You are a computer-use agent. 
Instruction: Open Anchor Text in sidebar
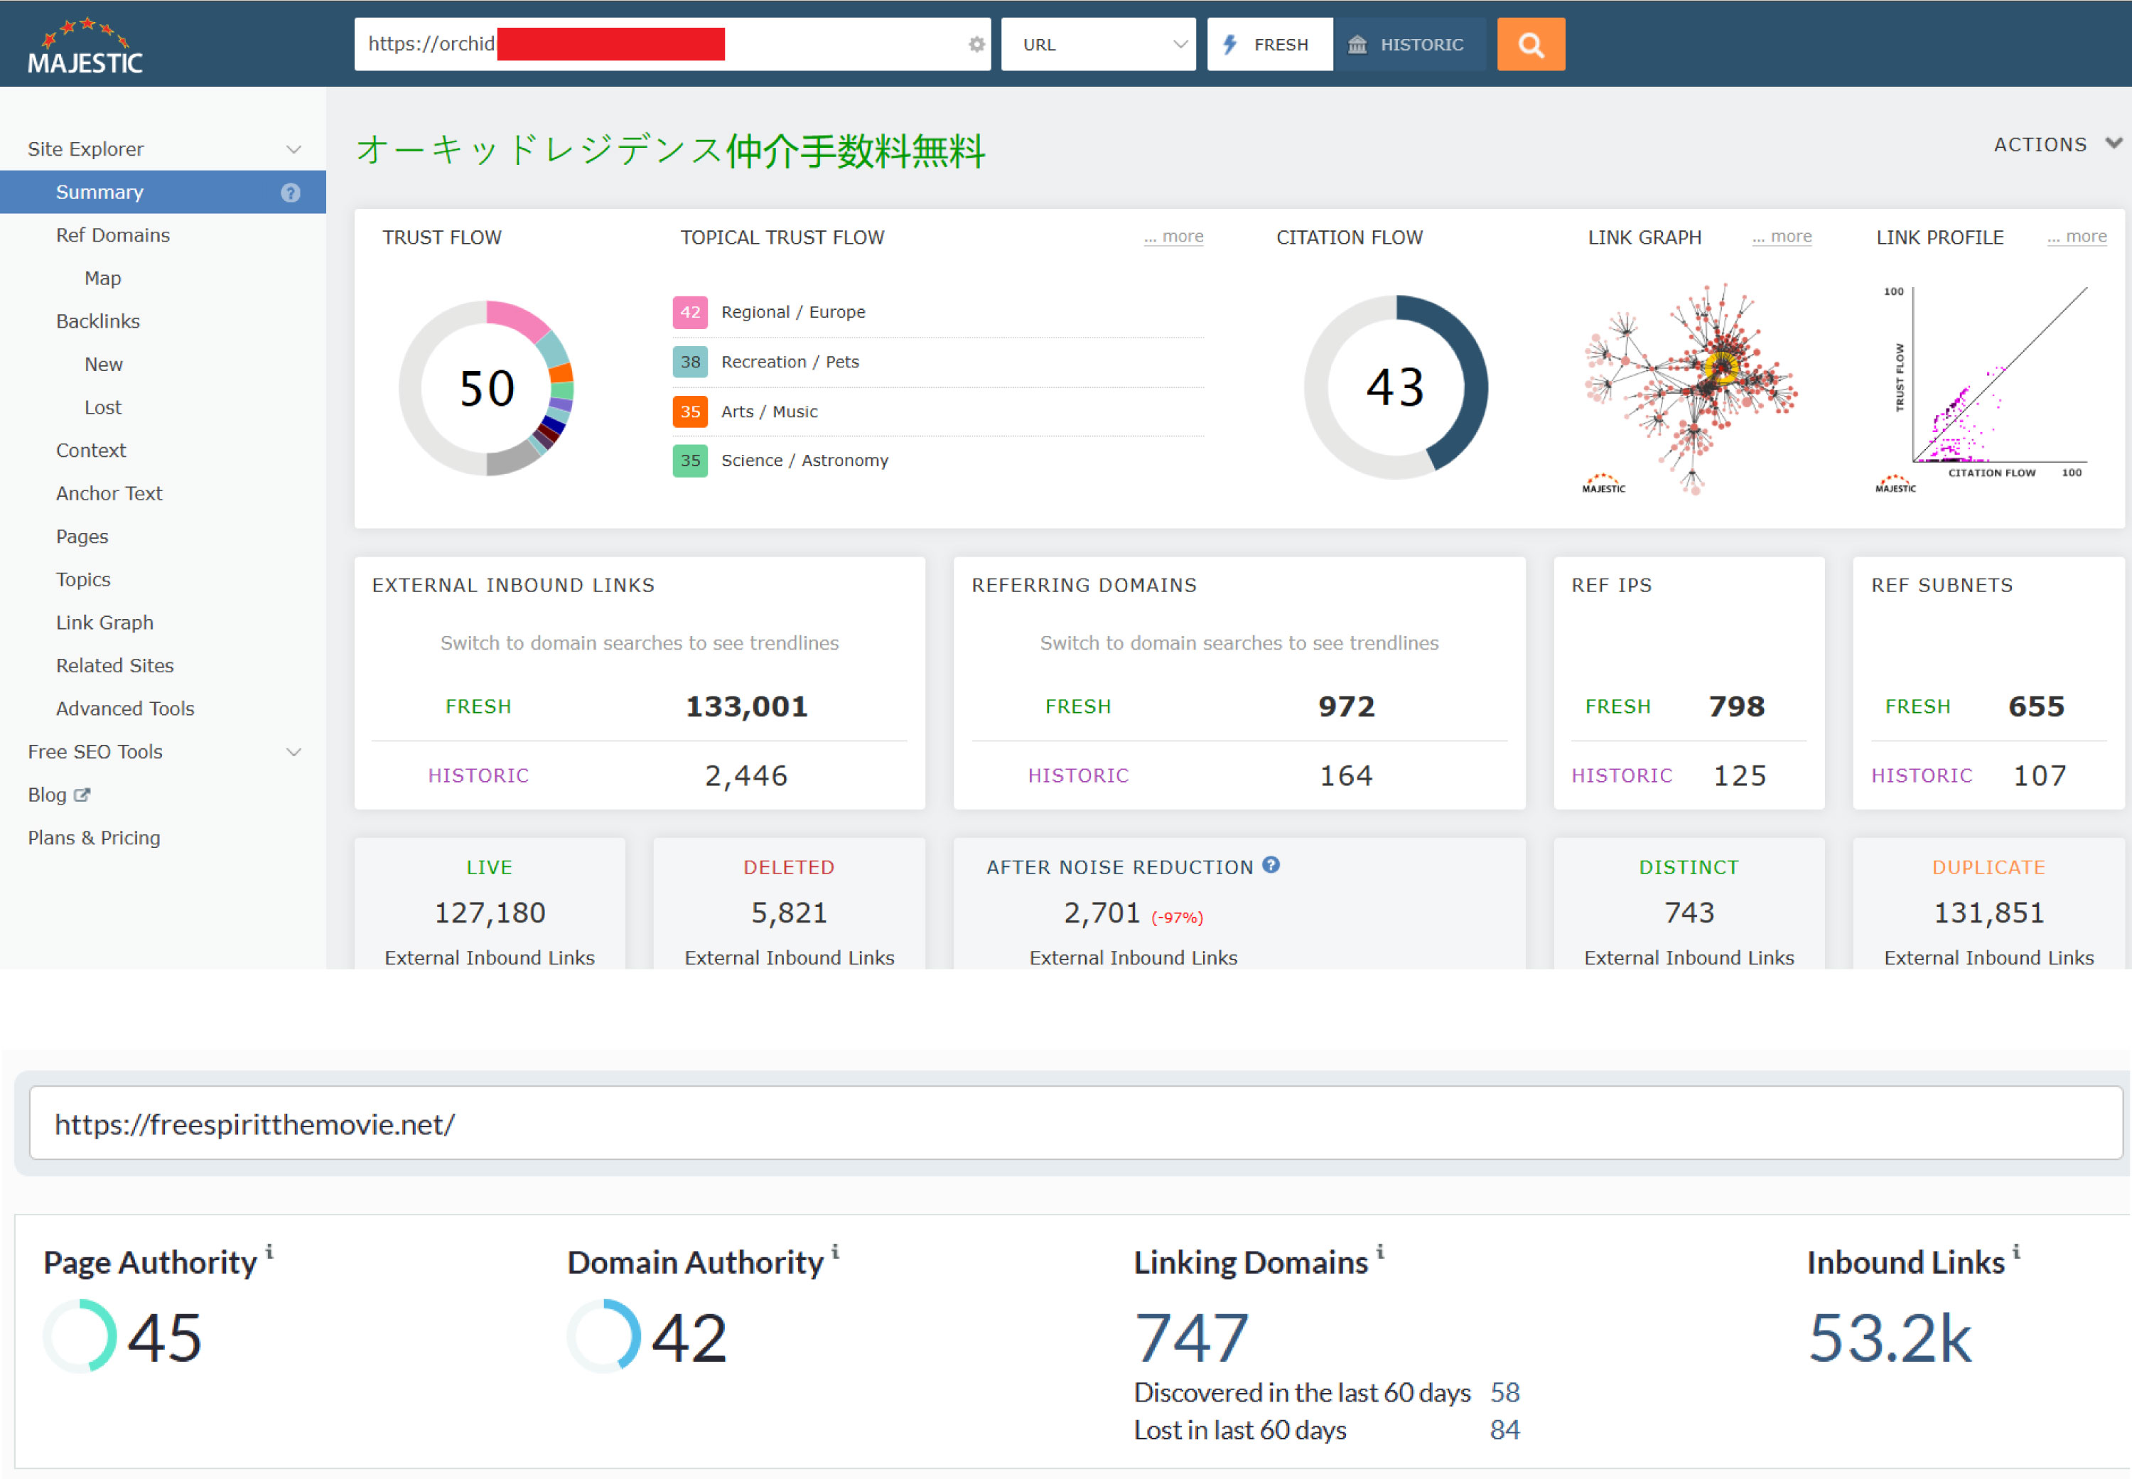109,493
